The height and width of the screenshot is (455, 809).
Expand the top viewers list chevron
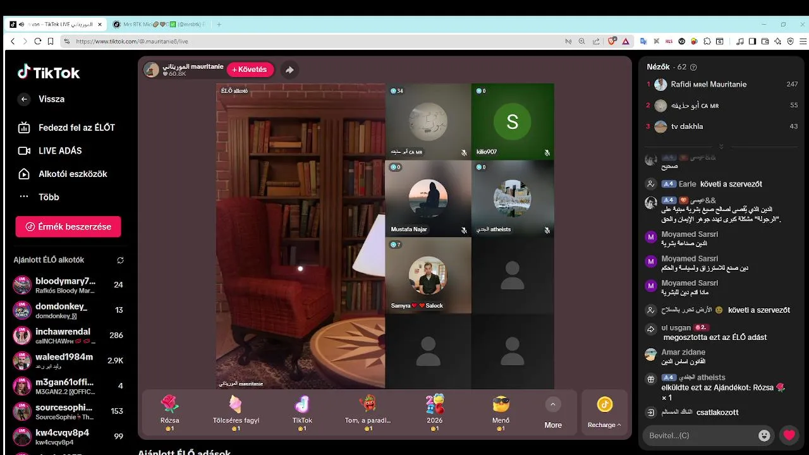click(721, 146)
